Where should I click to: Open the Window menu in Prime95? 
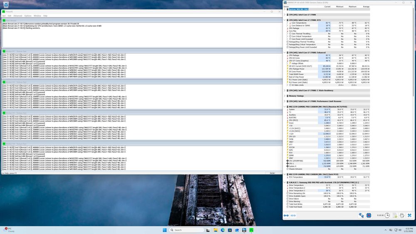(37, 16)
